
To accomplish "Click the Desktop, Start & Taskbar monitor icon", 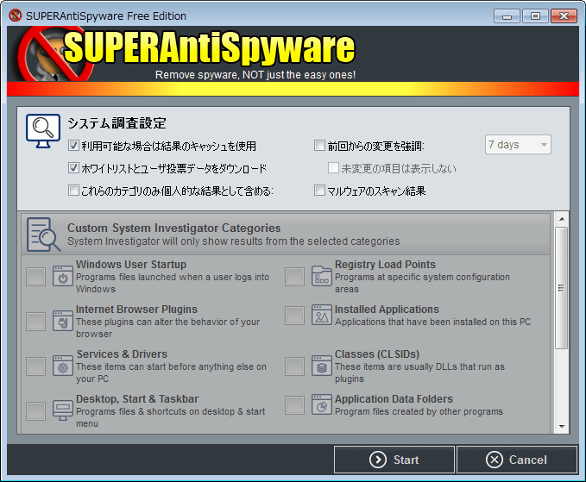I will tap(62, 410).
